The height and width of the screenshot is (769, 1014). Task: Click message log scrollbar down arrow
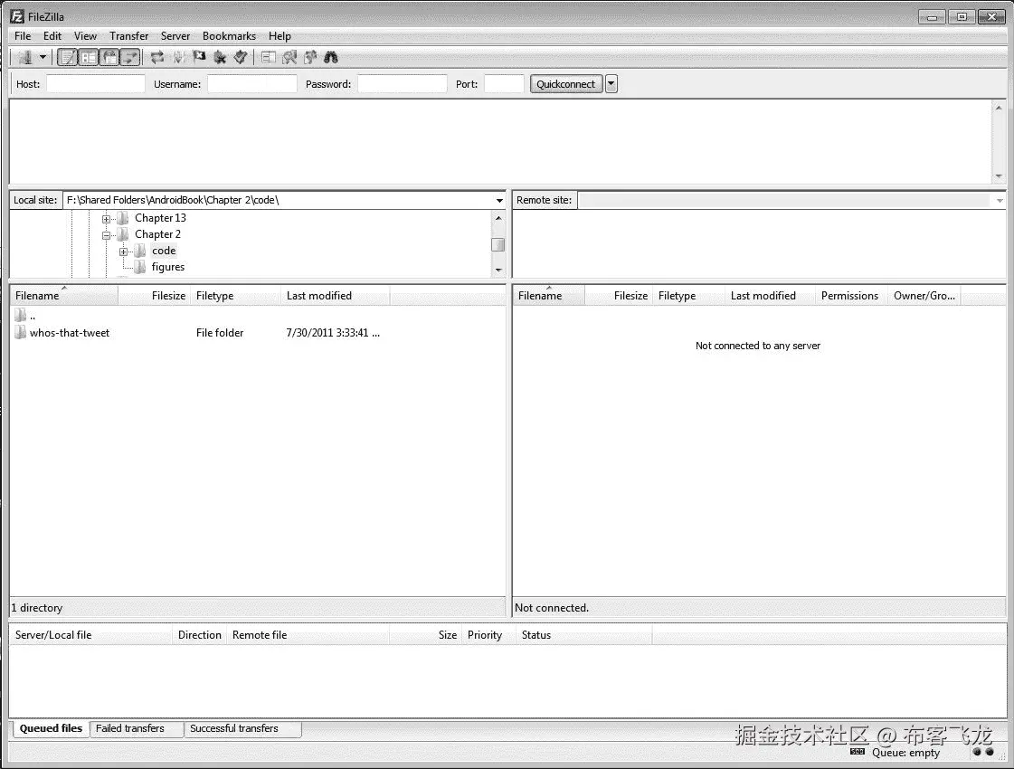pos(999,176)
